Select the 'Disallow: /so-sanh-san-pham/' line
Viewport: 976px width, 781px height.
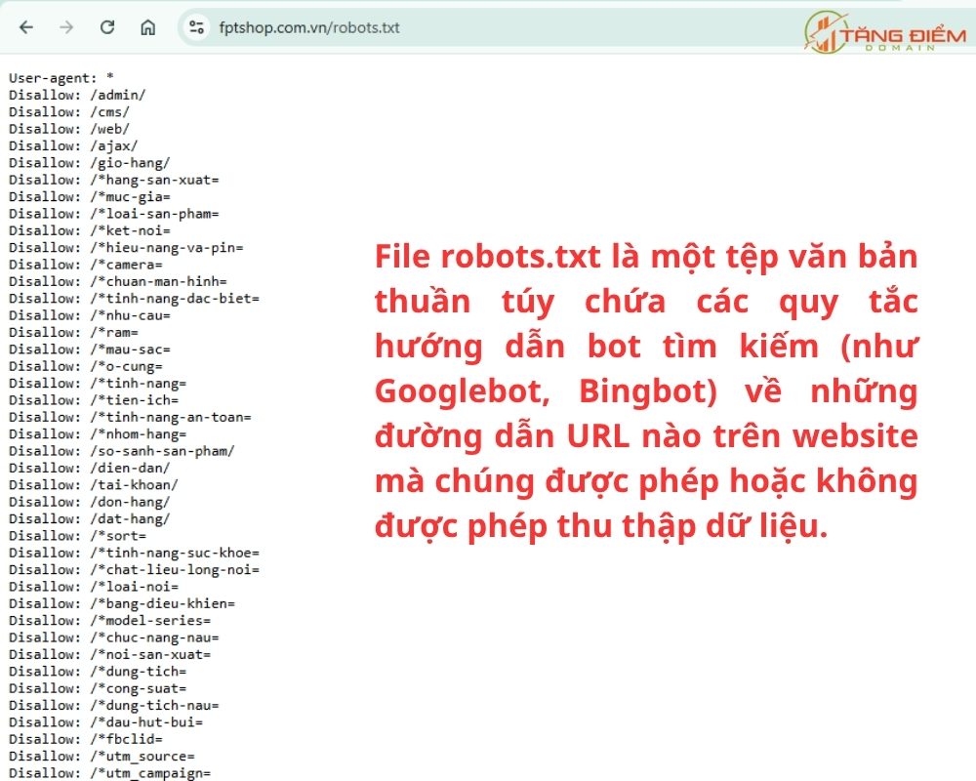[121, 450]
